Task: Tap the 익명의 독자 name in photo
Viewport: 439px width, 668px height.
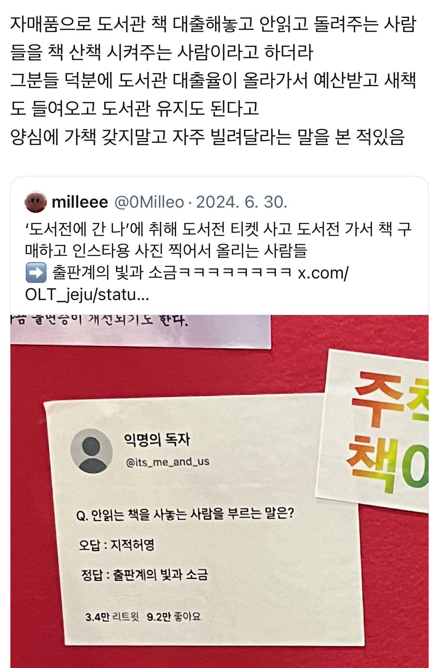Action: (x=157, y=440)
